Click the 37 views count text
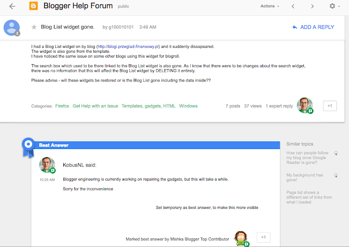The height and width of the screenshot is (247, 349). click(252, 106)
